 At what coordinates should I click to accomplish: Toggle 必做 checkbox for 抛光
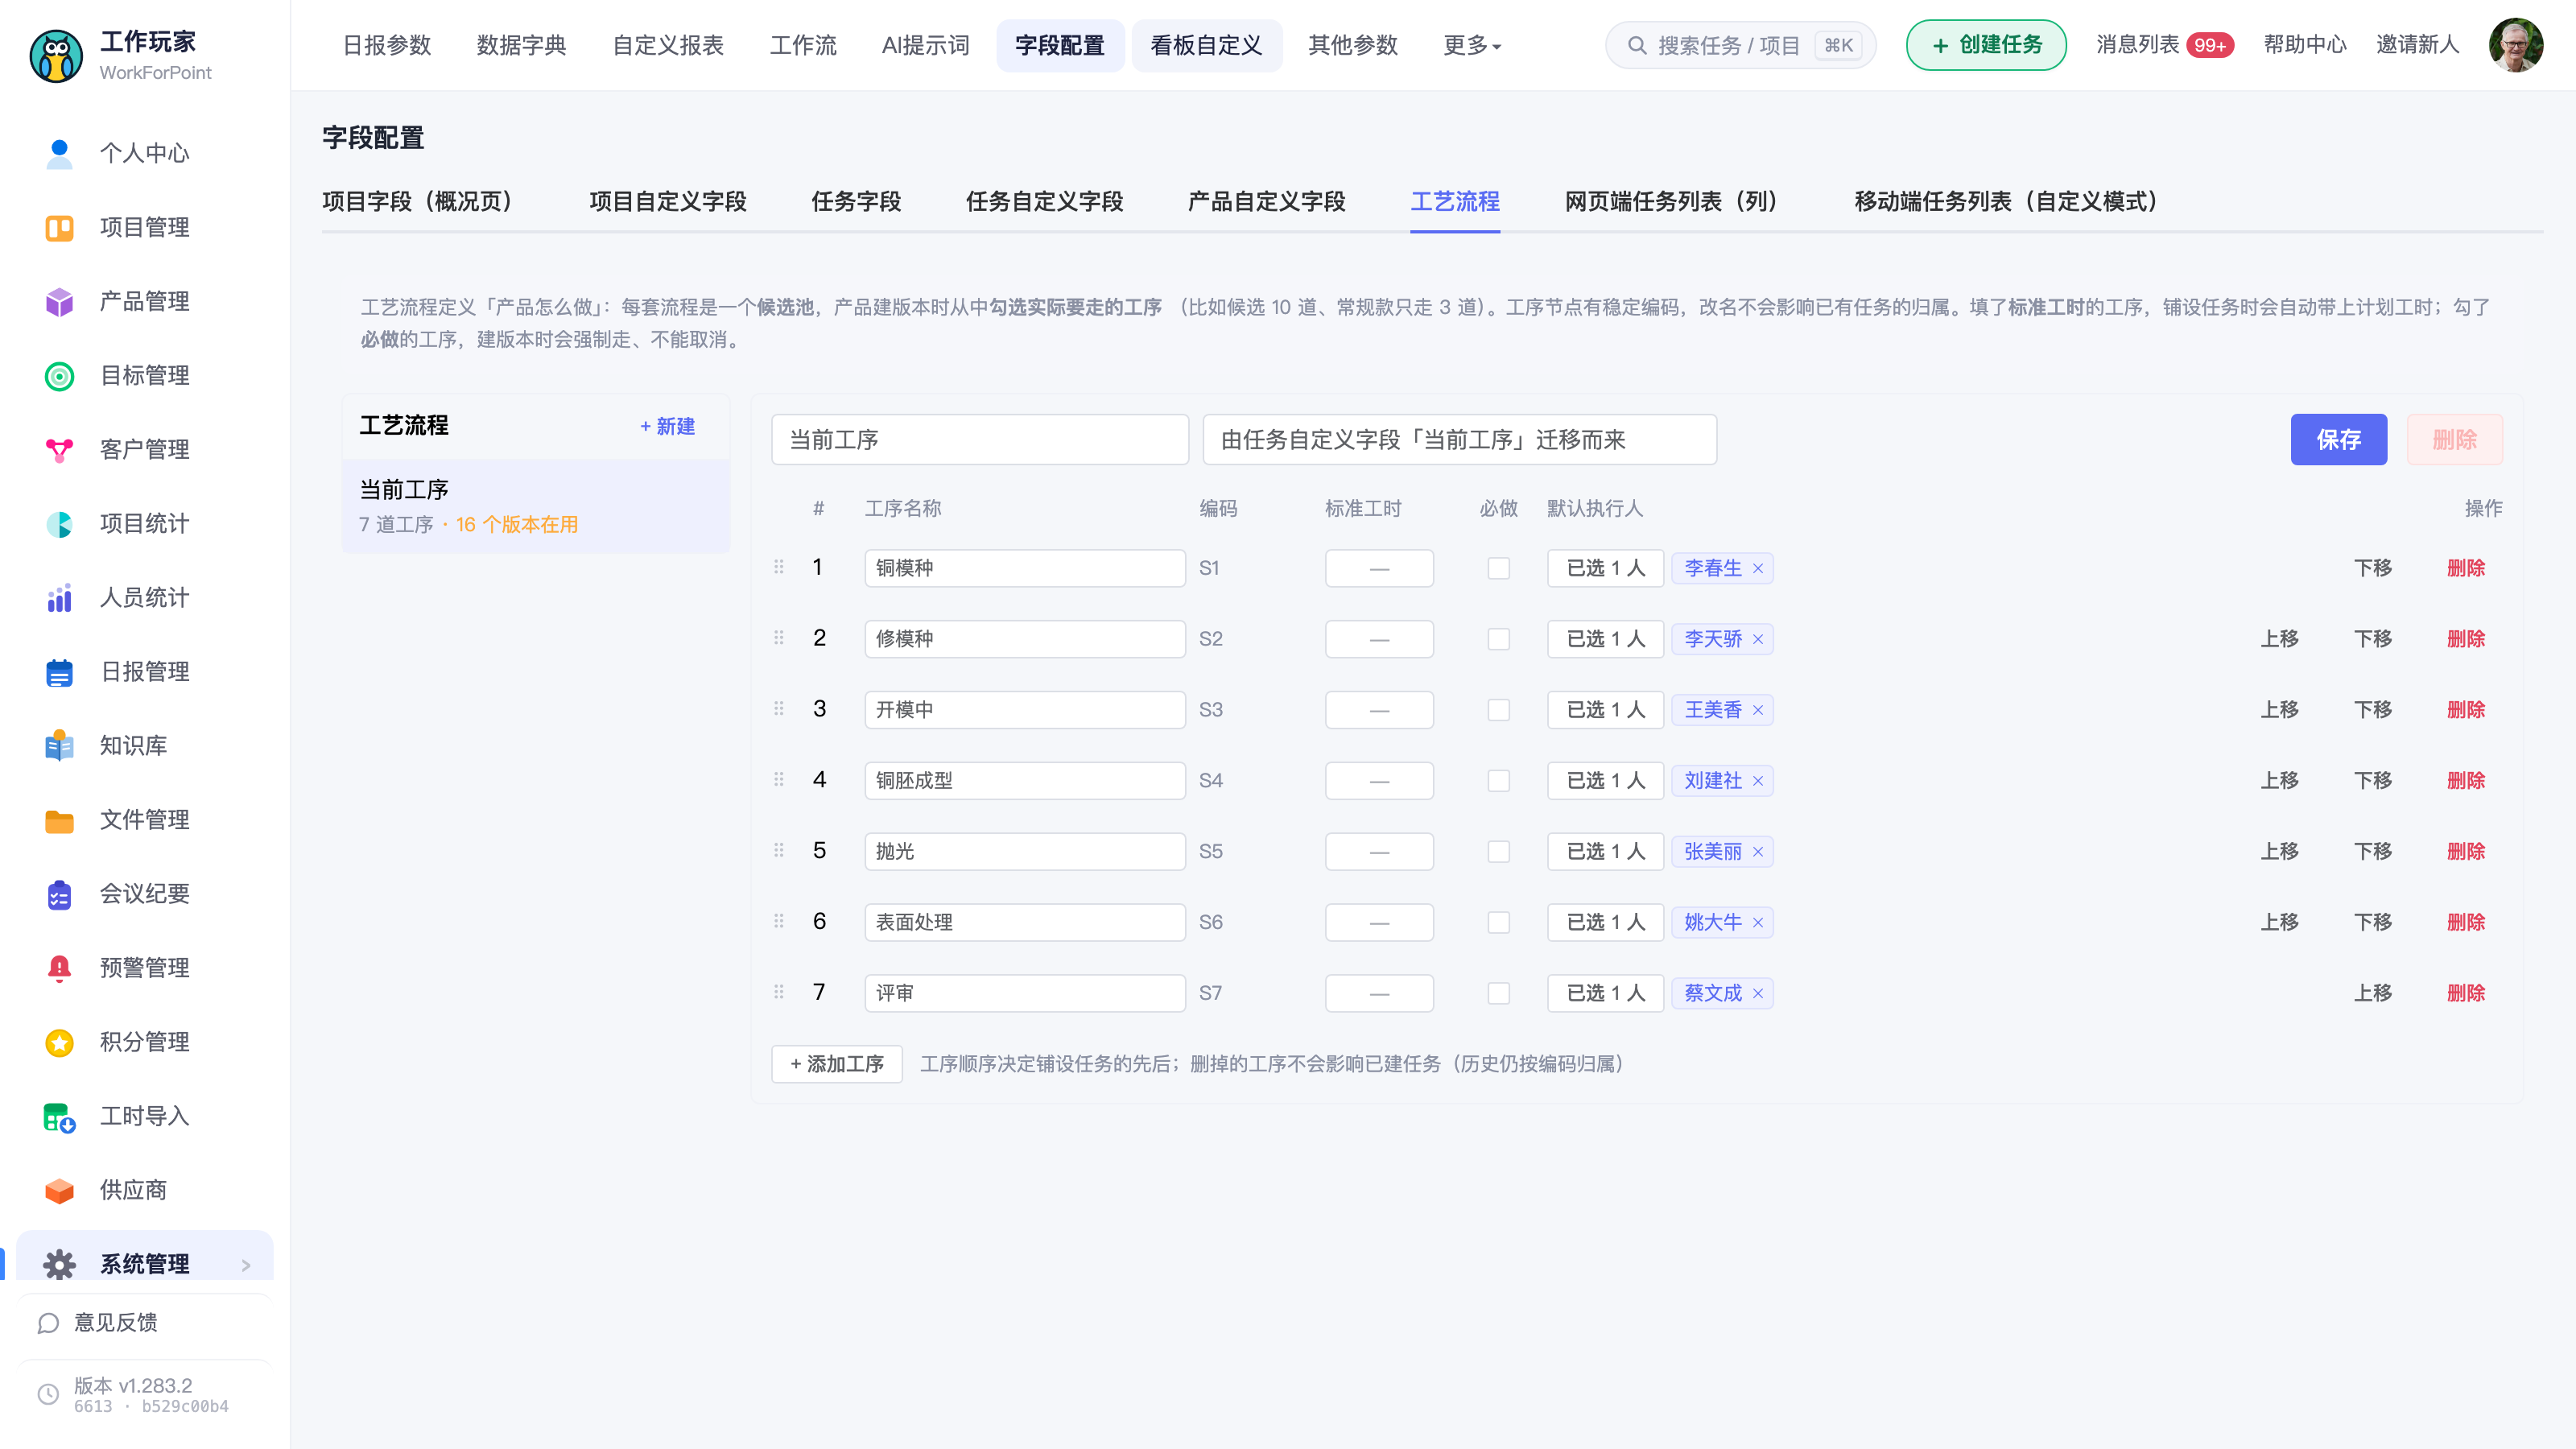pos(1498,852)
